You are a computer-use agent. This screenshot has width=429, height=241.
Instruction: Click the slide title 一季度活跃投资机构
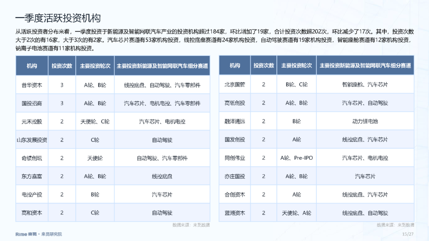pyautogui.click(x=58, y=18)
